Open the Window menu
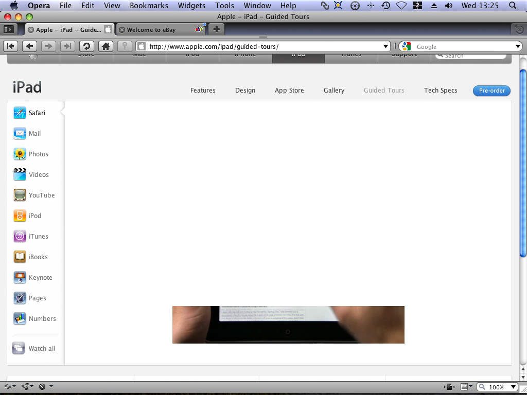This screenshot has height=395, width=527. point(257,5)
